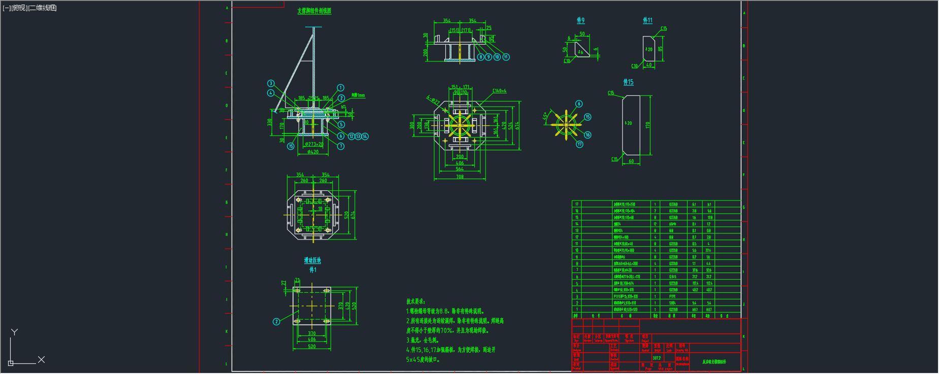Screen dimensions: 939x374
Task: Select the UCS X-Y axis icon
Action: 26,347
